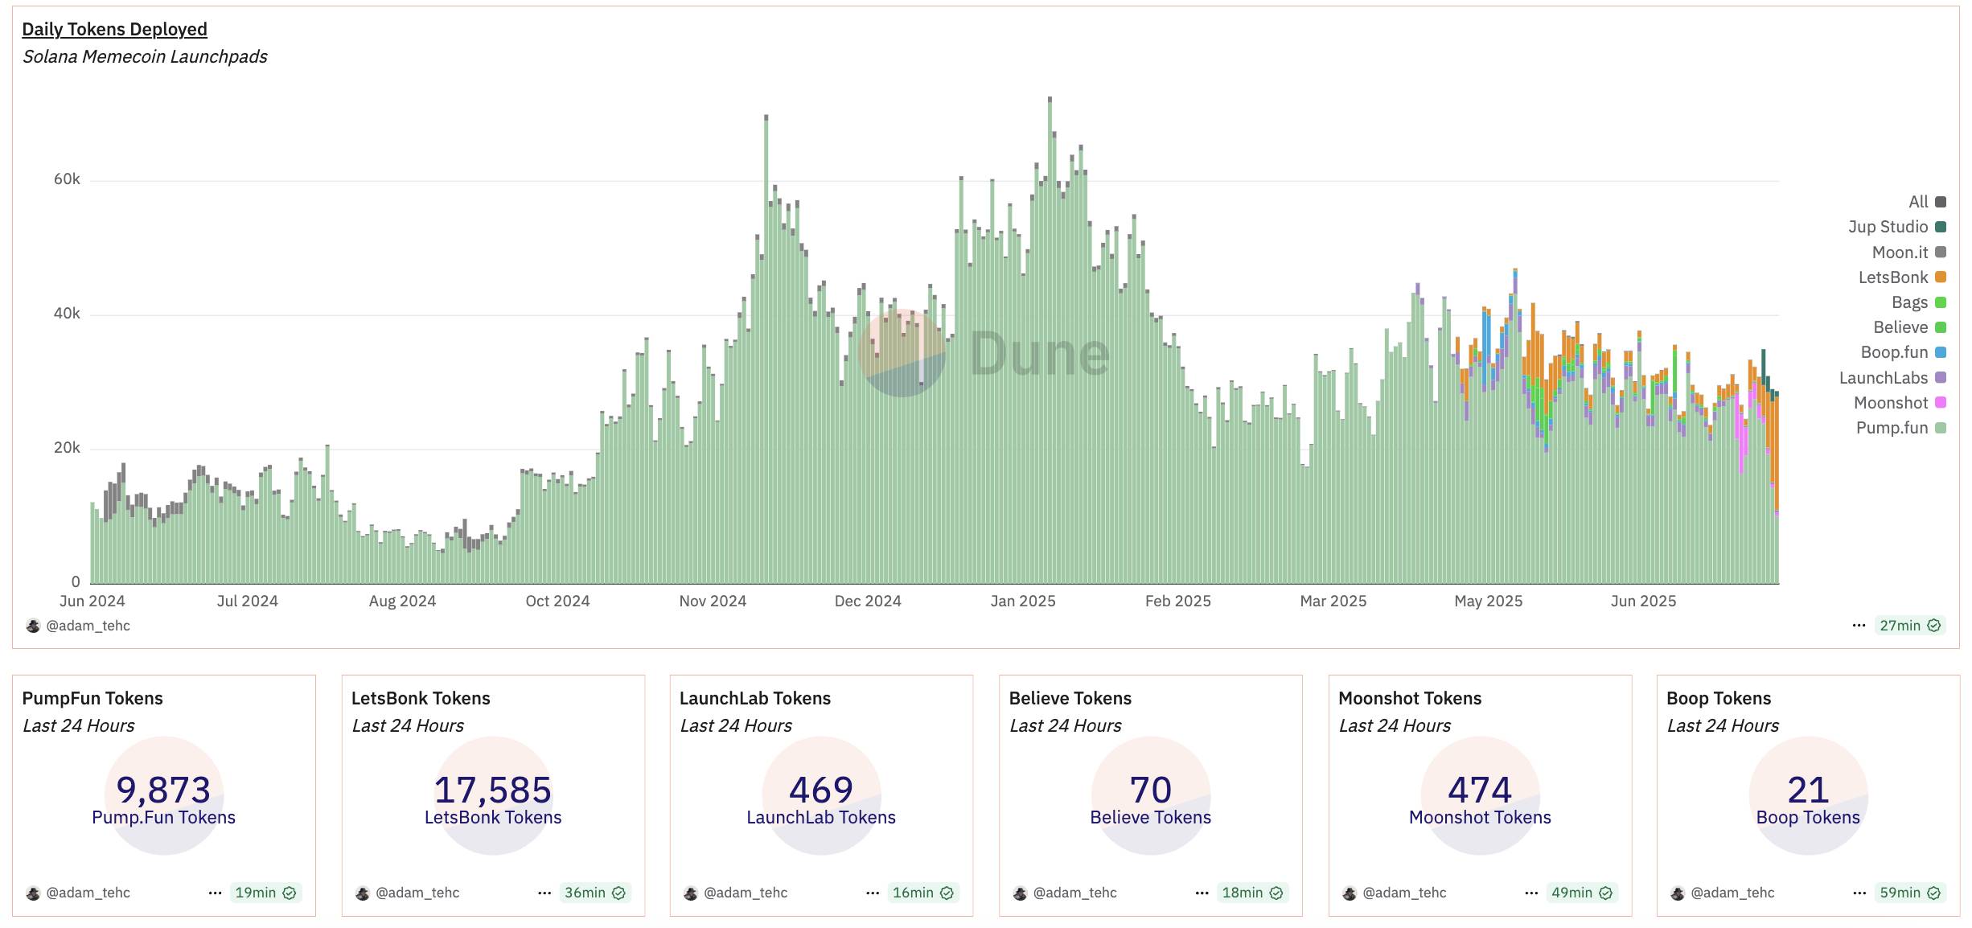The image size is (1972, 928).
Task: Click the 9,873 Pump.Fun Tokens counter
Action: (164, 799)
